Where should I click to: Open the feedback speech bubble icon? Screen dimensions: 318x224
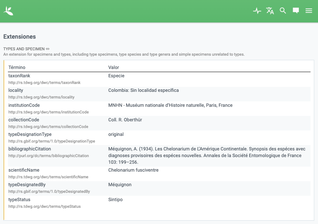click(x=296, y=10)
